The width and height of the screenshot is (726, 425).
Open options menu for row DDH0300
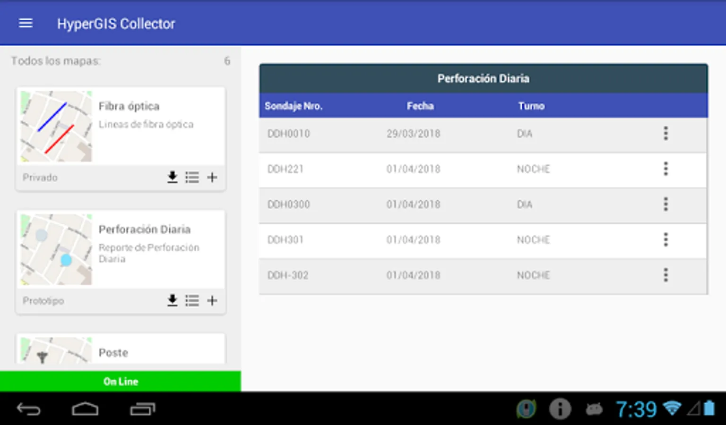[x=665, y=204]
